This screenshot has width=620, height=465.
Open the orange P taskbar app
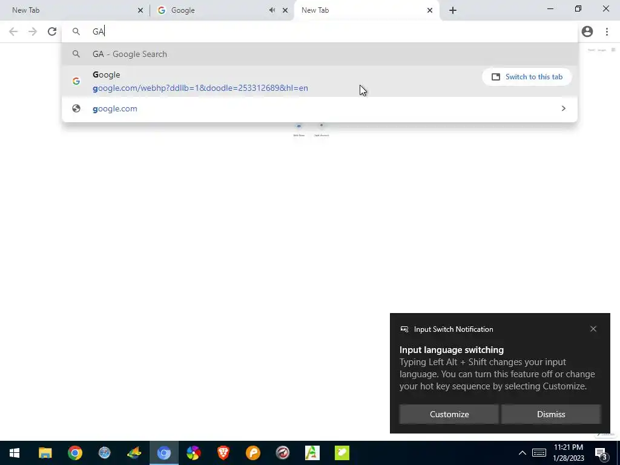click(x=252, y=453)
